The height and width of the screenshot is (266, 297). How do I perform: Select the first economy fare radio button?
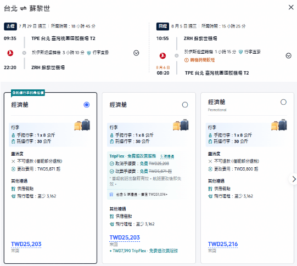click(x=87, y=105)
